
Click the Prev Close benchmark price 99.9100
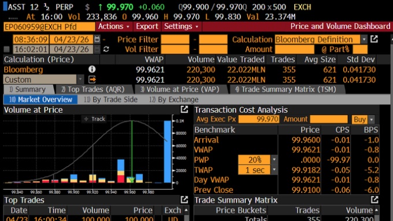click(306, 190)
